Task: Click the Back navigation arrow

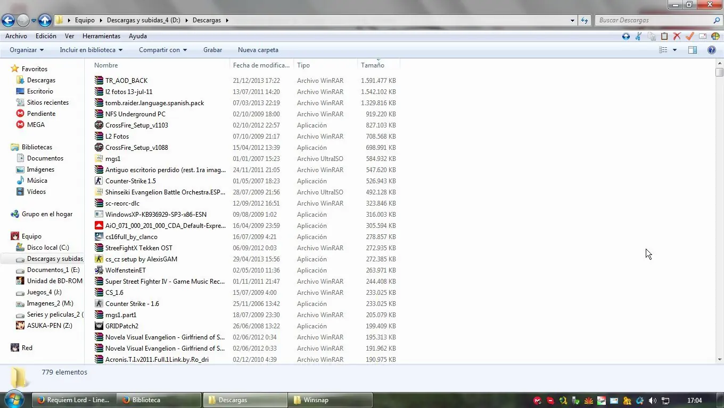Action: [x=8, y=20]
